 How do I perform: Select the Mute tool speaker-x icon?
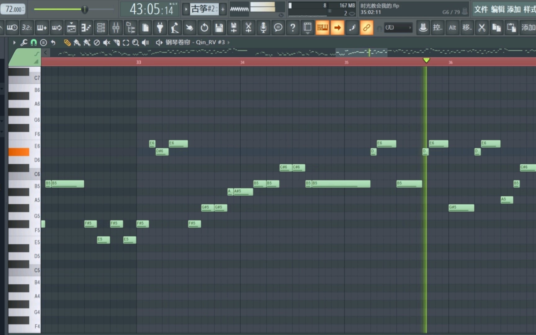[107, 42]
